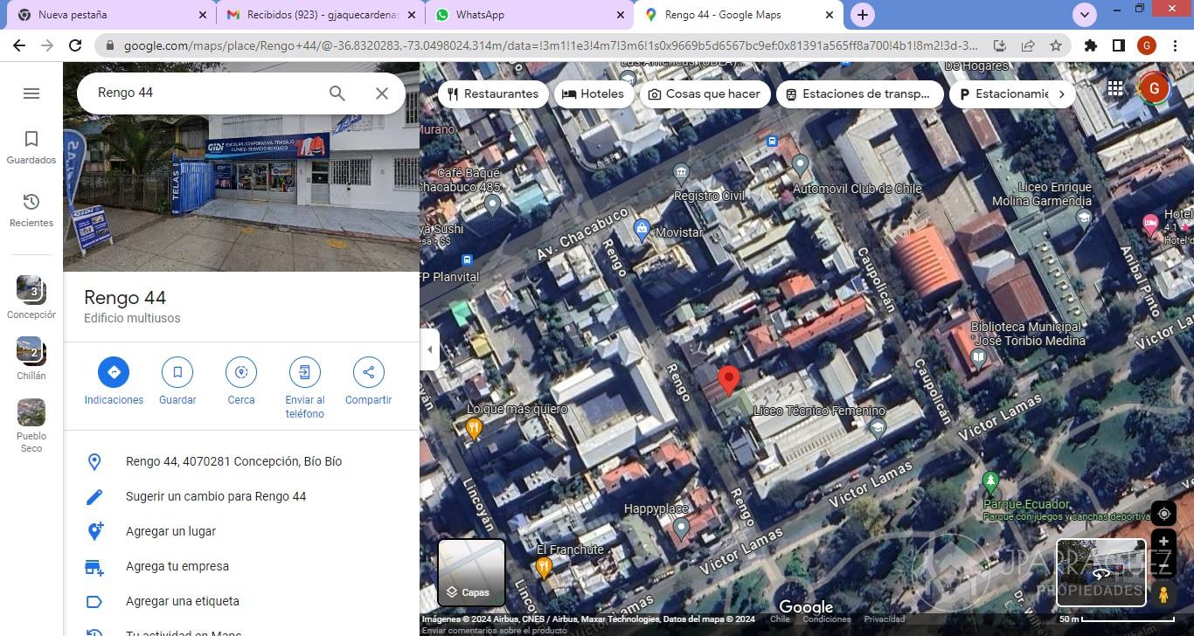The image size is (1194, 636).
Task: Show more category chips with right chevron
Action: pos(1061,94)
